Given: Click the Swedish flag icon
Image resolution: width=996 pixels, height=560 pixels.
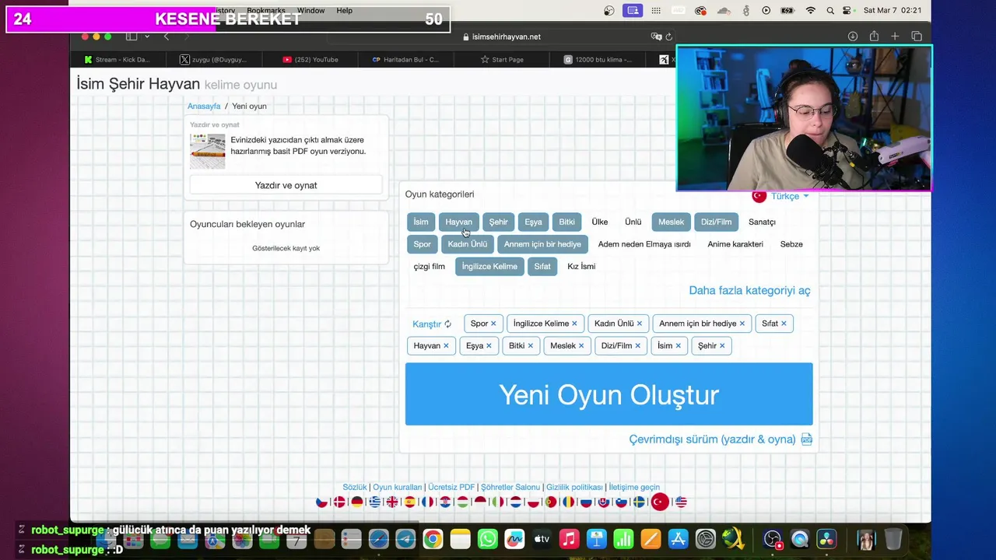Looking at the screenshot, I should tap(639, 502).
